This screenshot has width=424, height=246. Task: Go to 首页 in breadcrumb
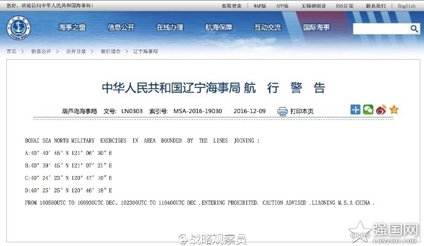tap(11, 52)
